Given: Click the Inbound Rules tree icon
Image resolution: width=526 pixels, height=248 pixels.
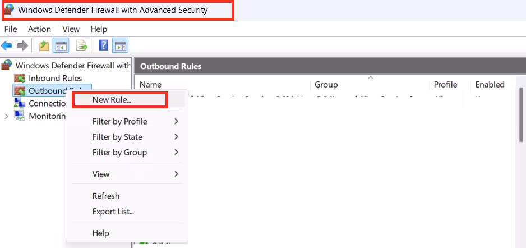Looking at the screenshot, I should (x=20, y=78).
